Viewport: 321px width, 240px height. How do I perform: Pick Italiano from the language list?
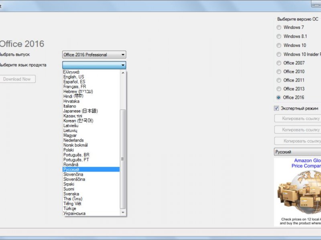click(91, 106)
